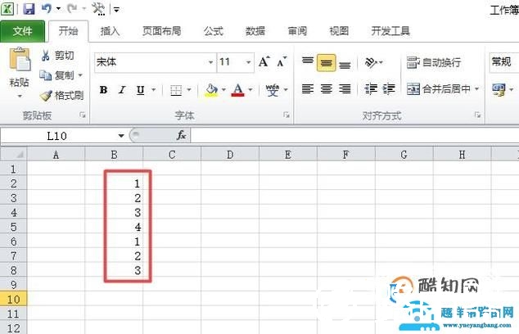Click the Select All corner button
This screenshot has height=334, width=519.
[14, 155]
